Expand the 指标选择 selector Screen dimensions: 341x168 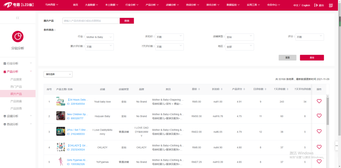[58, 74]
